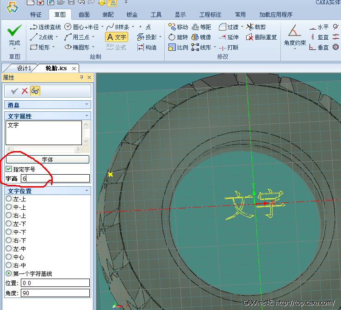Expand the 消息 section
The height and width of the screenshot is (310, 341).
(87, 104)
